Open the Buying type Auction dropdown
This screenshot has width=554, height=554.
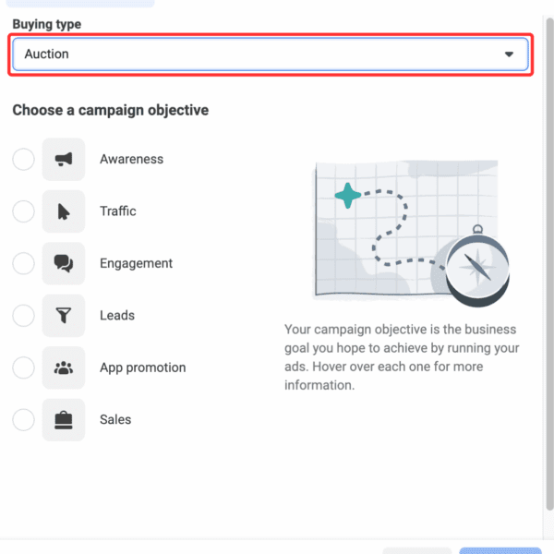(x=270, y=54)
